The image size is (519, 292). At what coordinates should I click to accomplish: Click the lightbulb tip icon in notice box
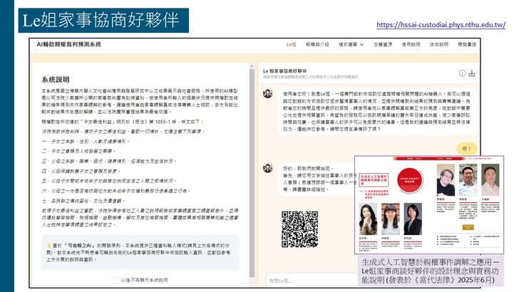pyautogui.click(x=46, y=243)
